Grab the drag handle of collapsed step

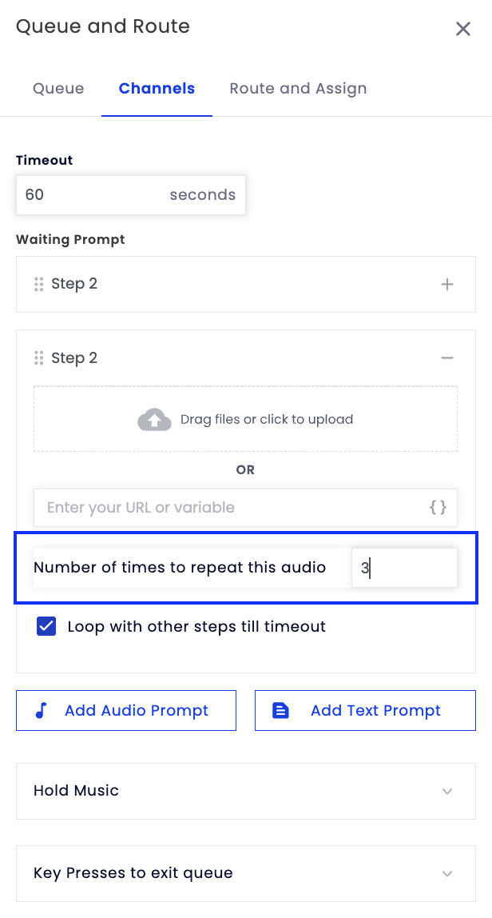click(x=38, y=284)
